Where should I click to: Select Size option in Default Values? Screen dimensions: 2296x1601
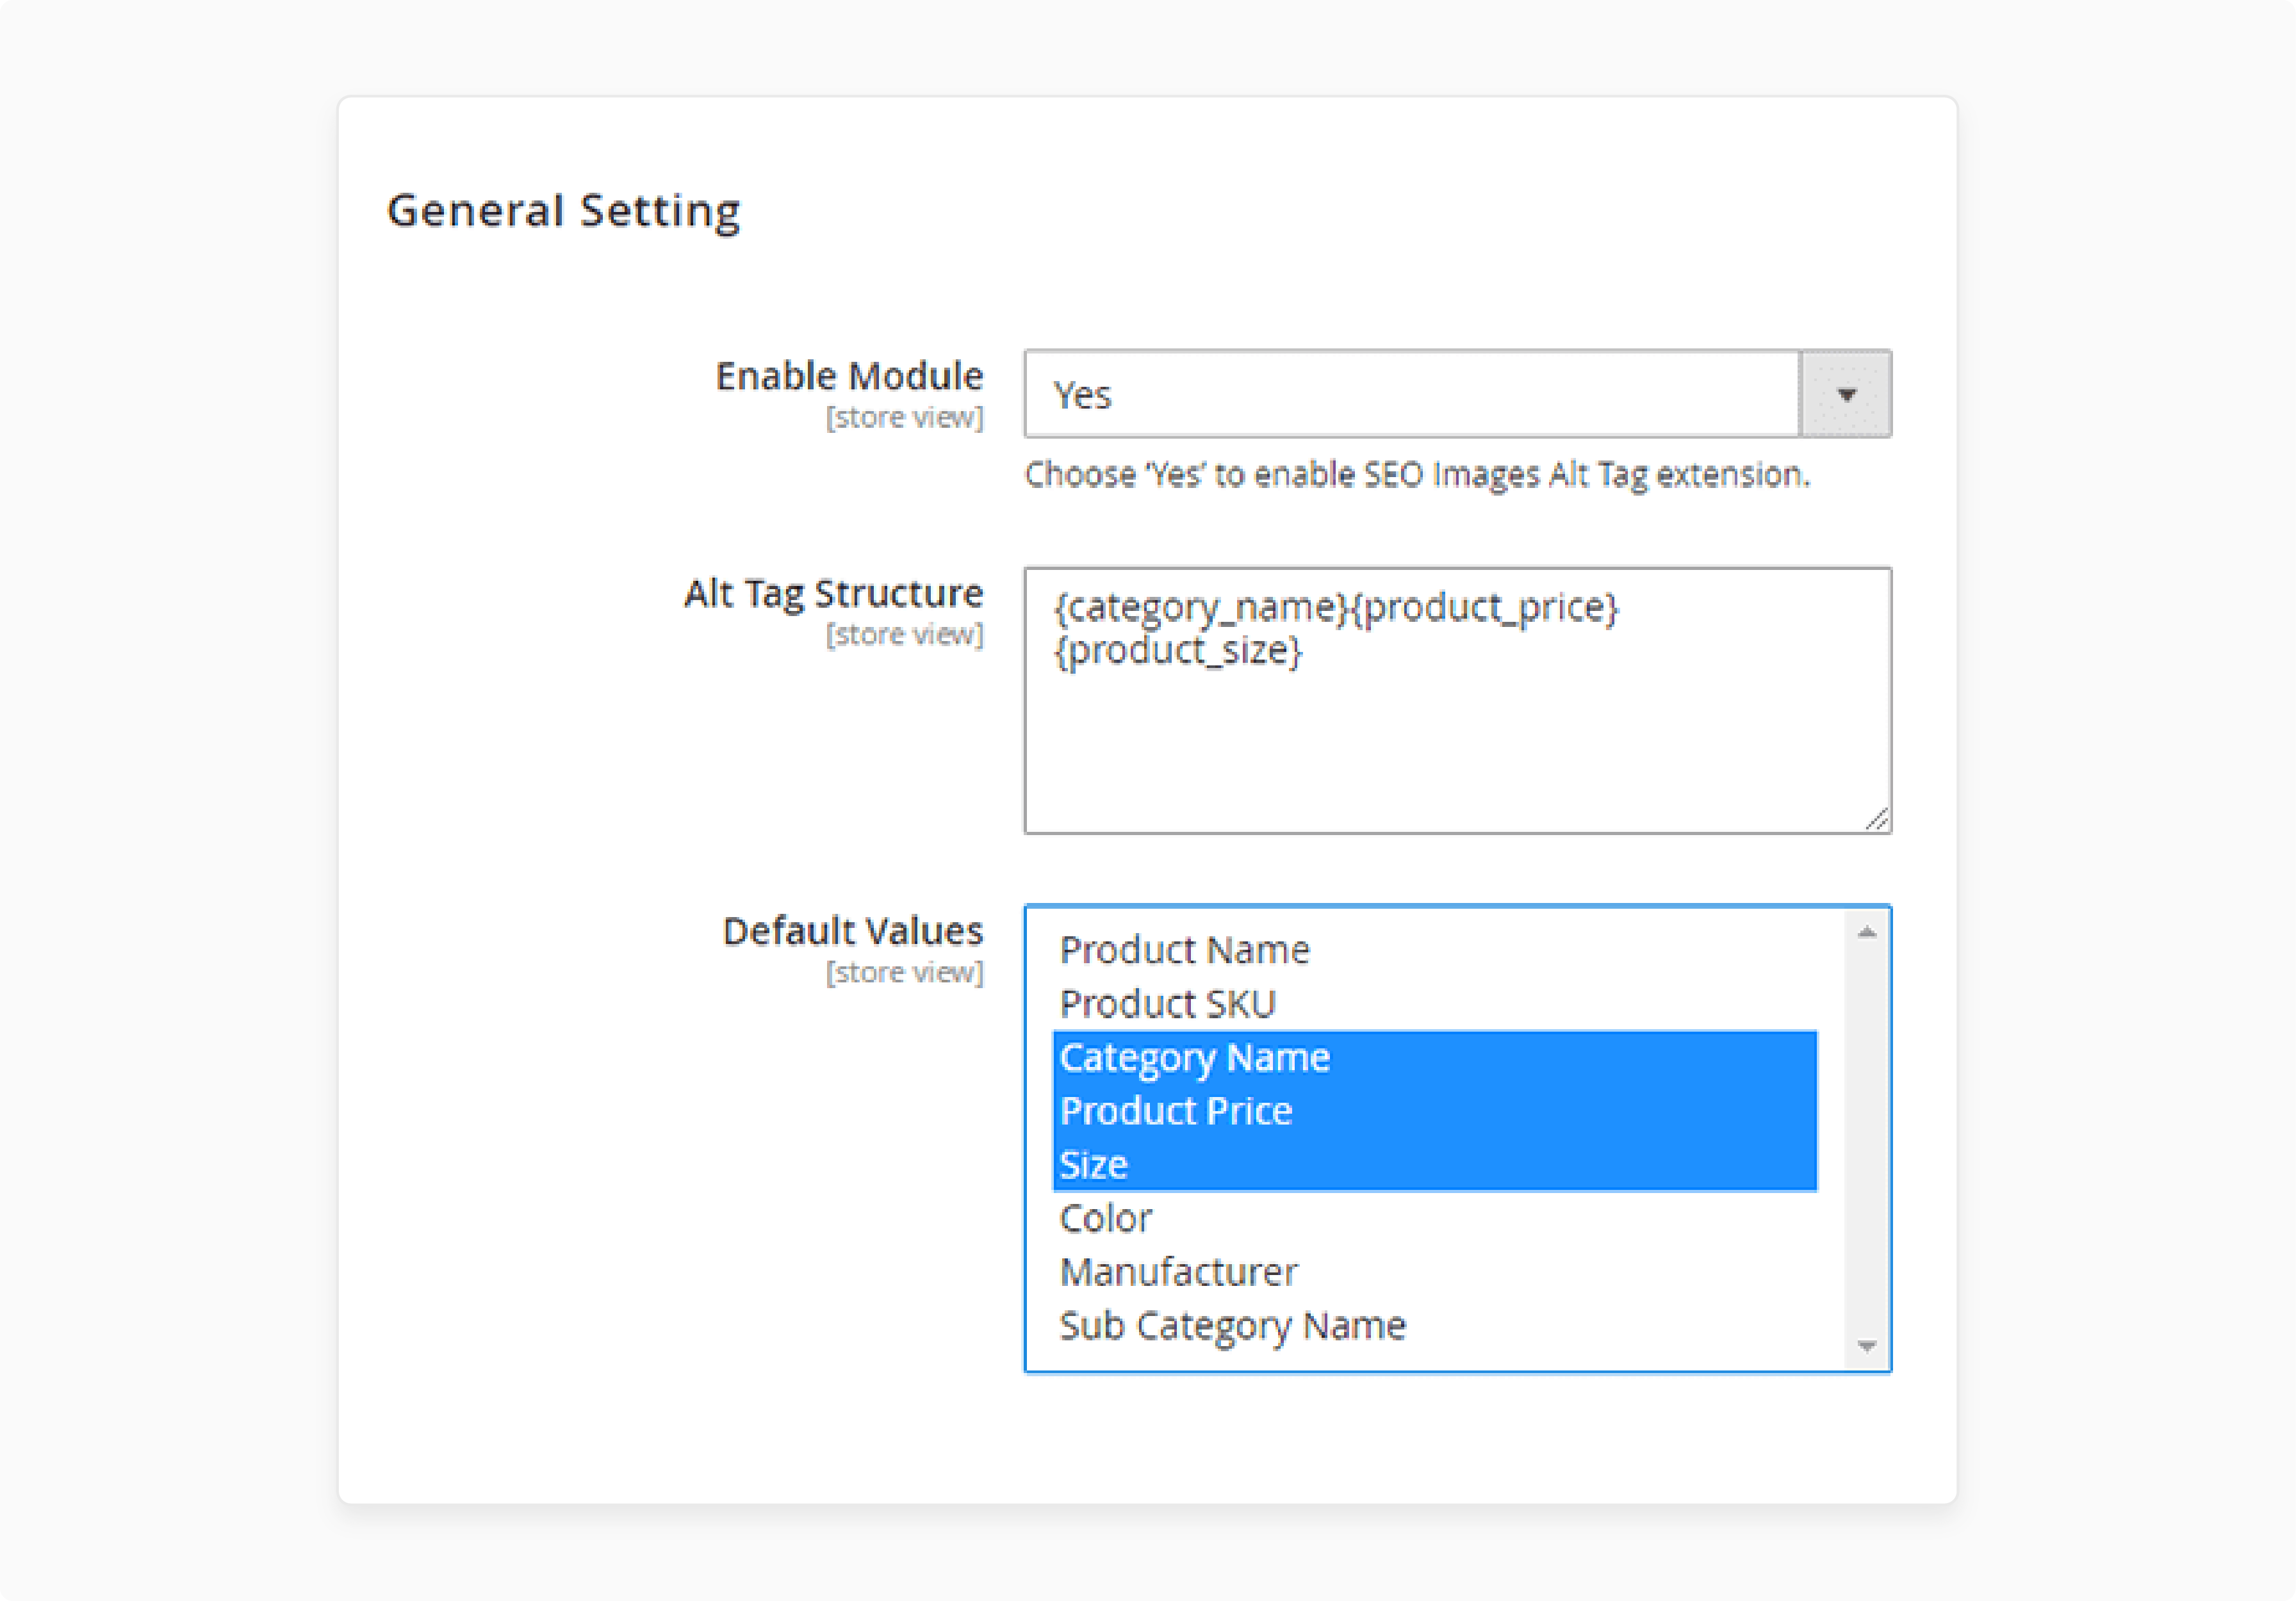(1435, 1166)
